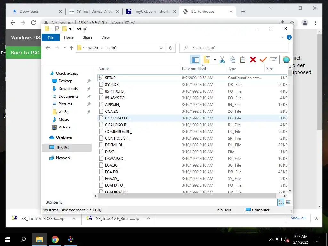Open Chrome tab search chevron
Screen dimensions: 328x246
click(270, 8)
